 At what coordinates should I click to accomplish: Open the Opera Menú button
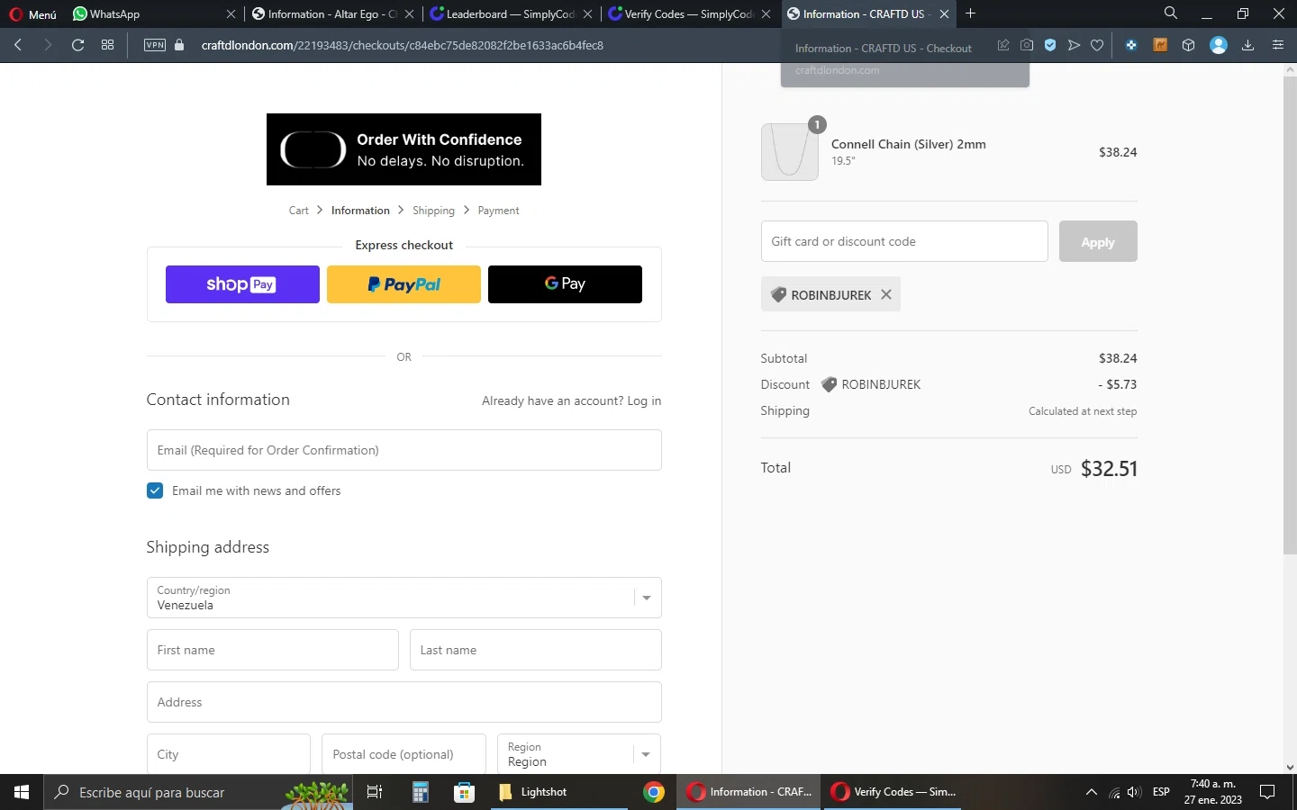click(x=32, y=14)
